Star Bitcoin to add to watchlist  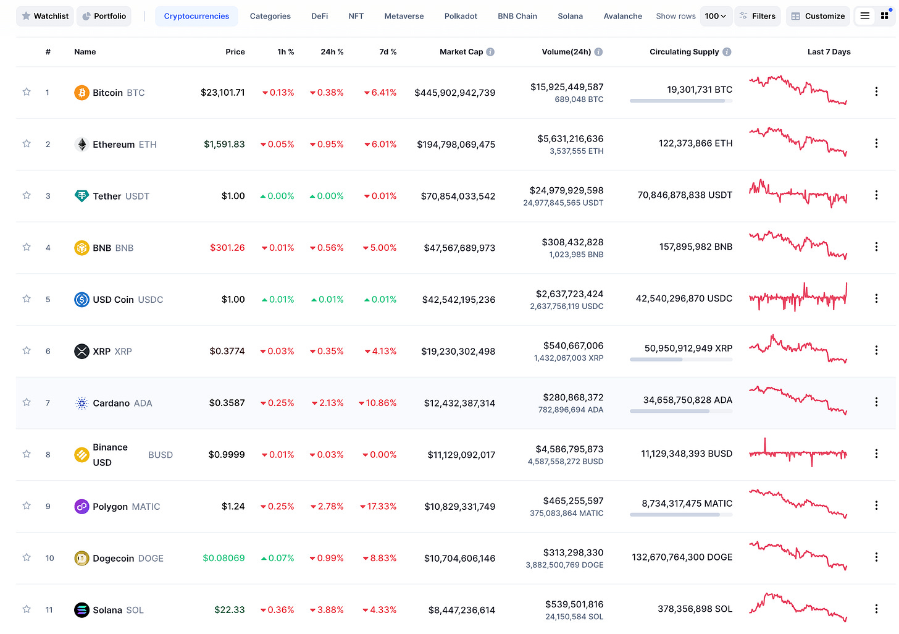tap(27, 92)
